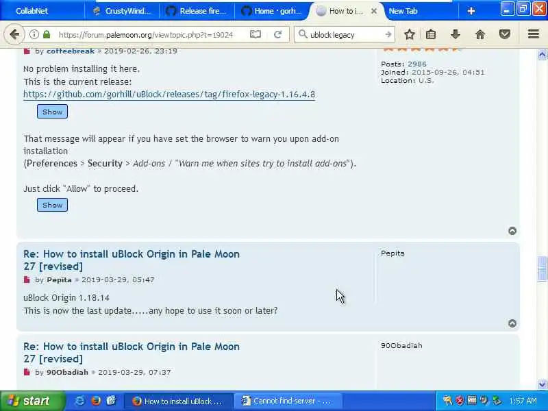Click the URL address field
Image resolution: width=548 pixels, height=411 pixels.
click(x=146, y=35)
